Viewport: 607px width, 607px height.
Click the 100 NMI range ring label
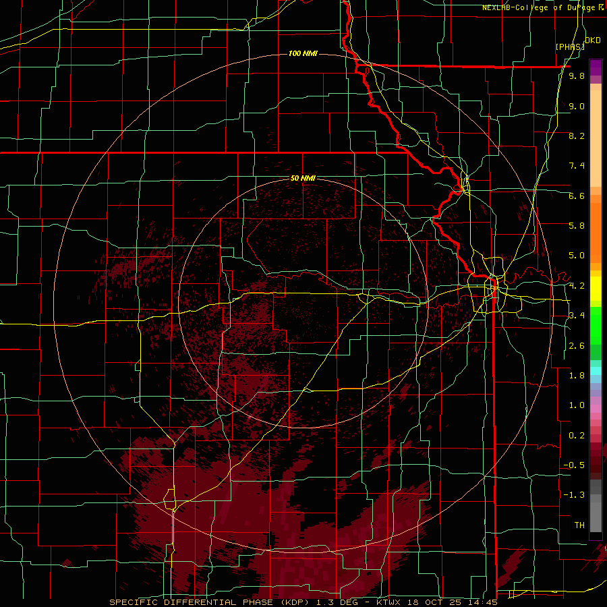[x=303, y=53]
